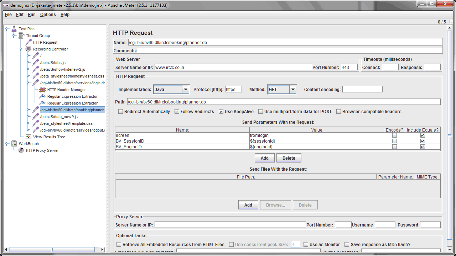Open the Edit menu
The width and height of the screenshot is (456, 256).
(20, 15)
